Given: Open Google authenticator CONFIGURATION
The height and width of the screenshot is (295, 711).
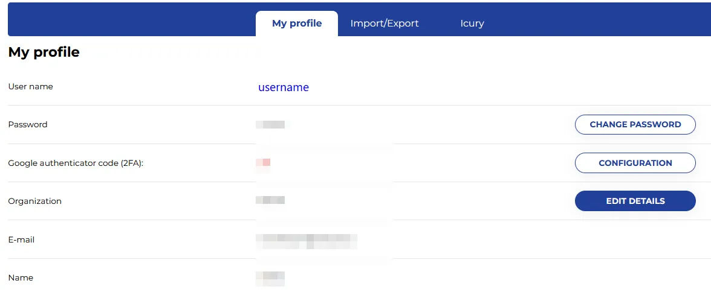Looking at the screenshot, I should pos(635,163).
